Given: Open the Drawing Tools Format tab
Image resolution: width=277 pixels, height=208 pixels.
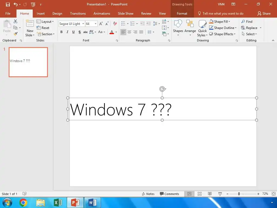Looking at the screenshot, I should [182, 14].
